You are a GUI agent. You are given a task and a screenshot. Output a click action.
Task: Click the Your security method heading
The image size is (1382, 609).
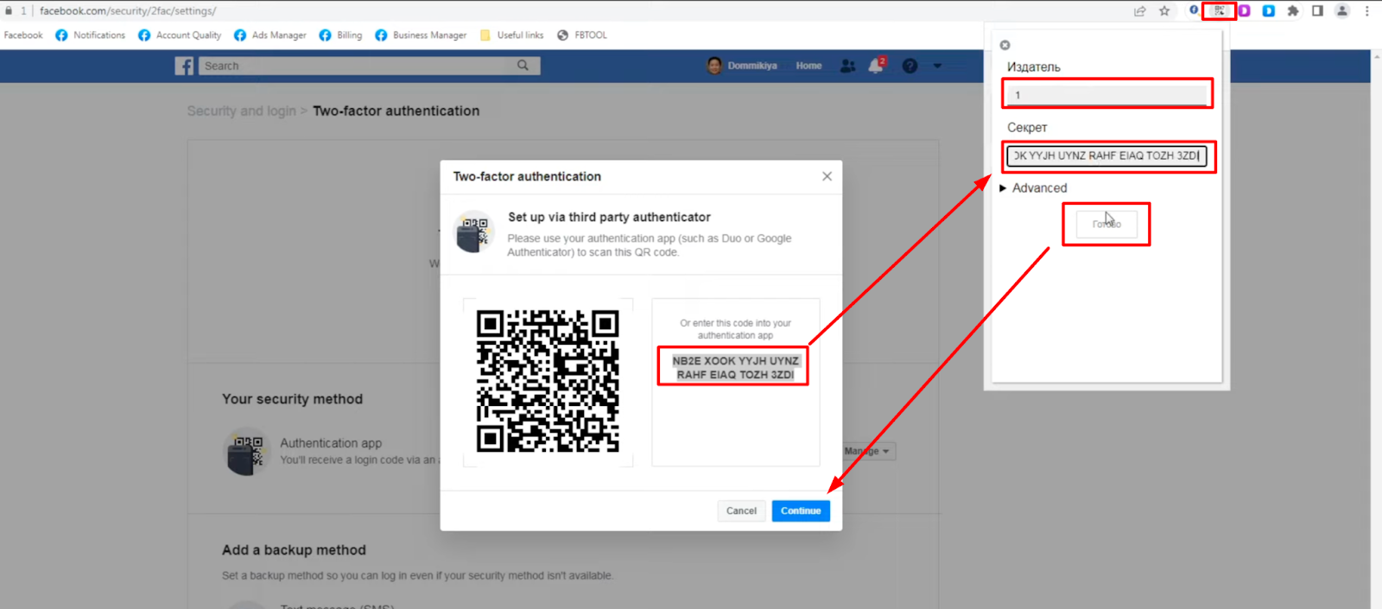(292, 399)
